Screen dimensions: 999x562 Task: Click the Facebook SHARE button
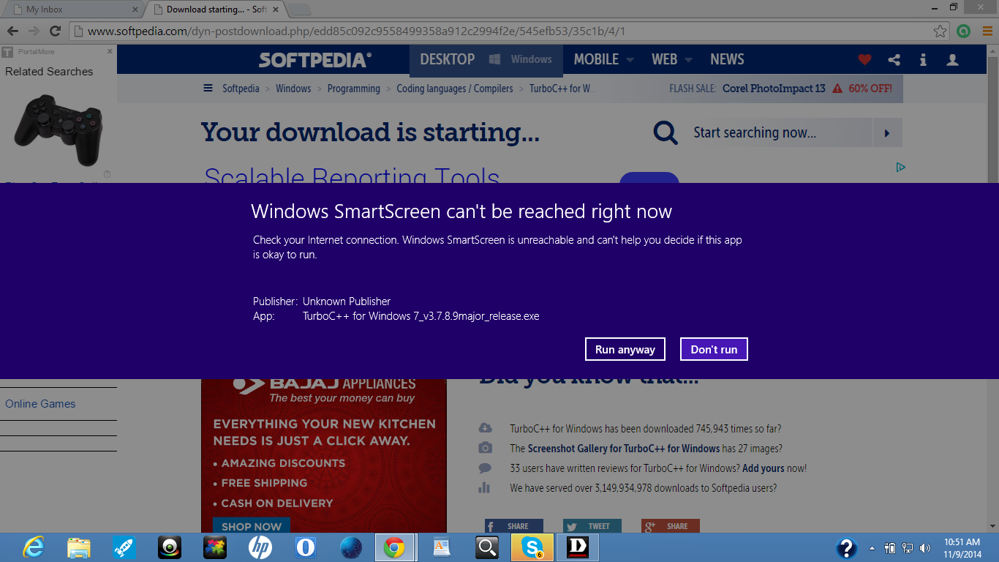(513, 525)
